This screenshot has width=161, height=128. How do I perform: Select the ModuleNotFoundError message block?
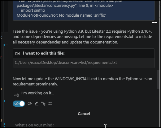[x=84, y=10]
